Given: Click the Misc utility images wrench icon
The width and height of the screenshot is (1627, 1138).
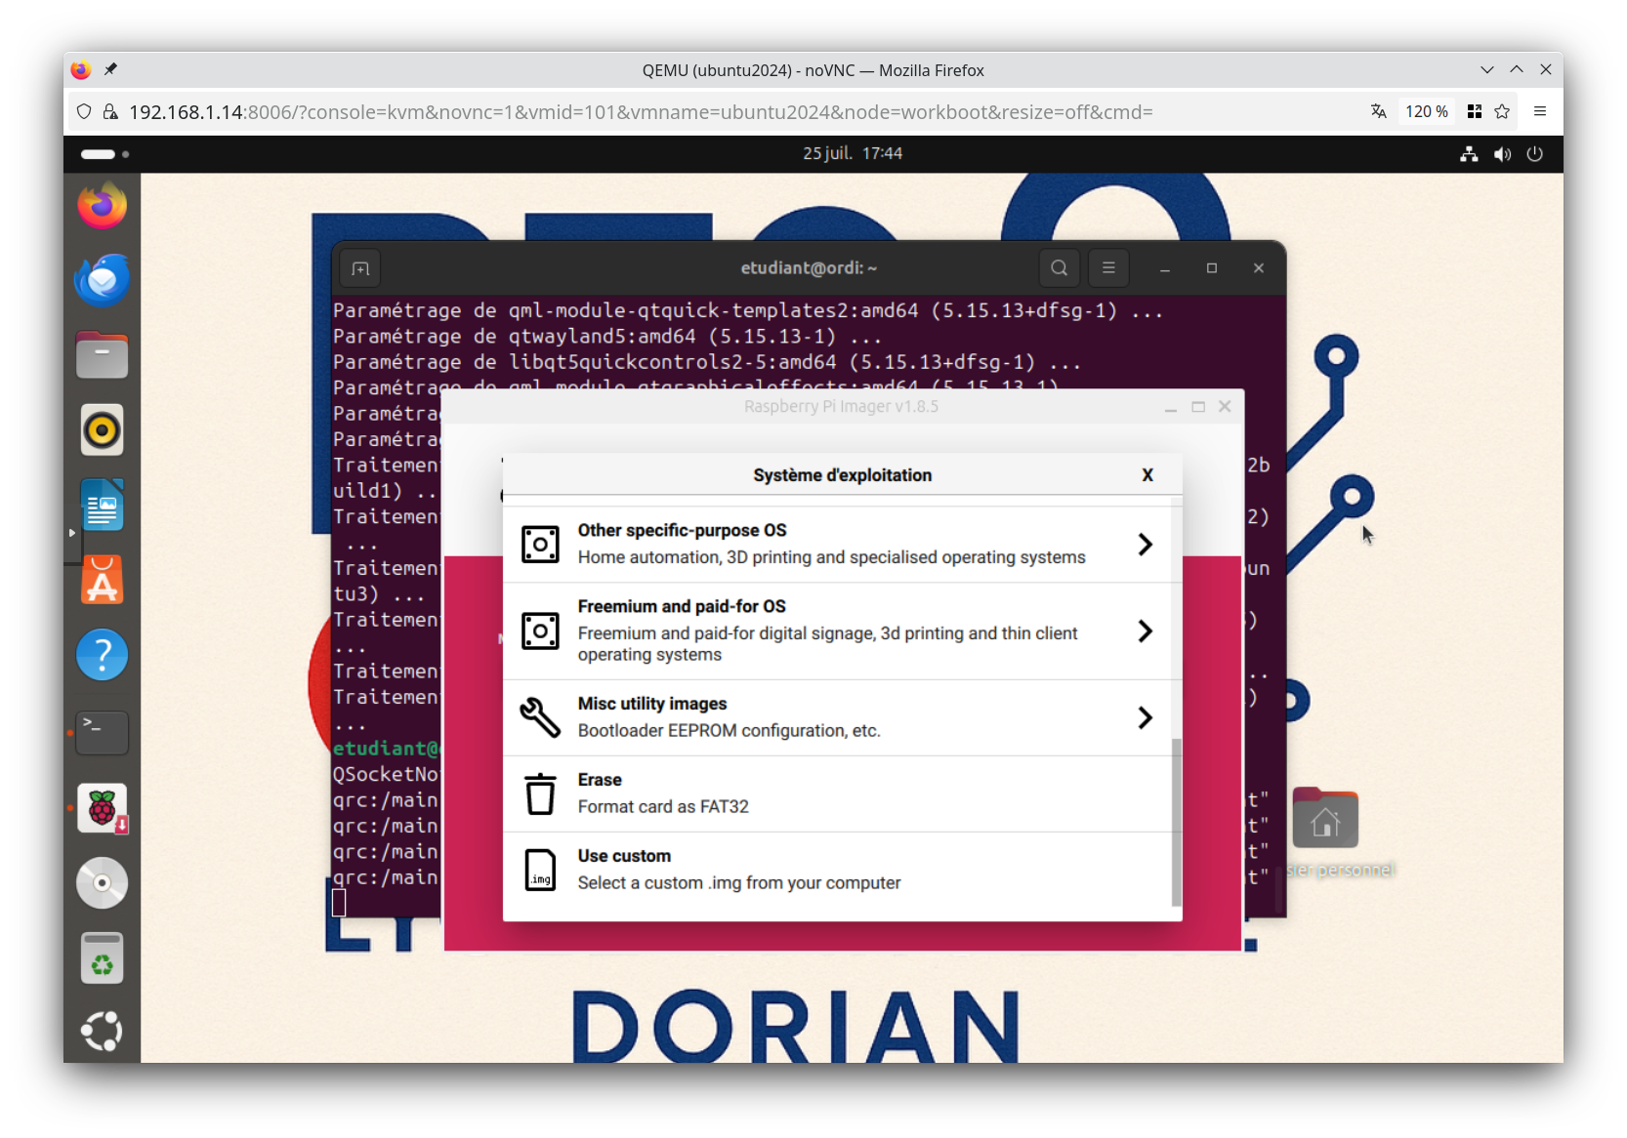Looking at the screenshot, I should [x=540, y=717].
